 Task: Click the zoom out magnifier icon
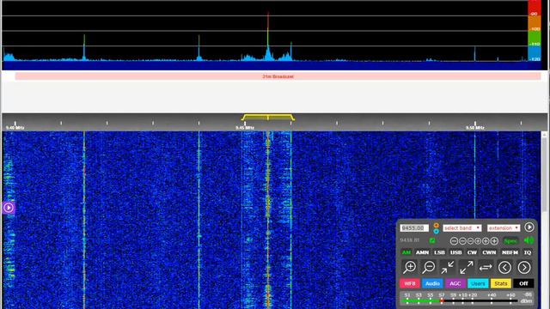[429, 268]
